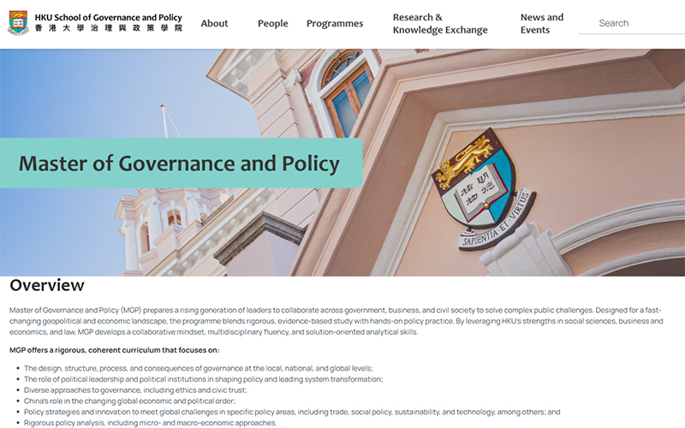685x428 pixels.
Task: Click bullet 'The role of political leadership'
Action: (203, 379)
